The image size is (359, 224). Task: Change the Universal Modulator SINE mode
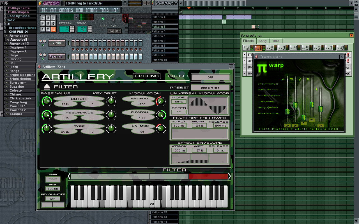[179, 102]
